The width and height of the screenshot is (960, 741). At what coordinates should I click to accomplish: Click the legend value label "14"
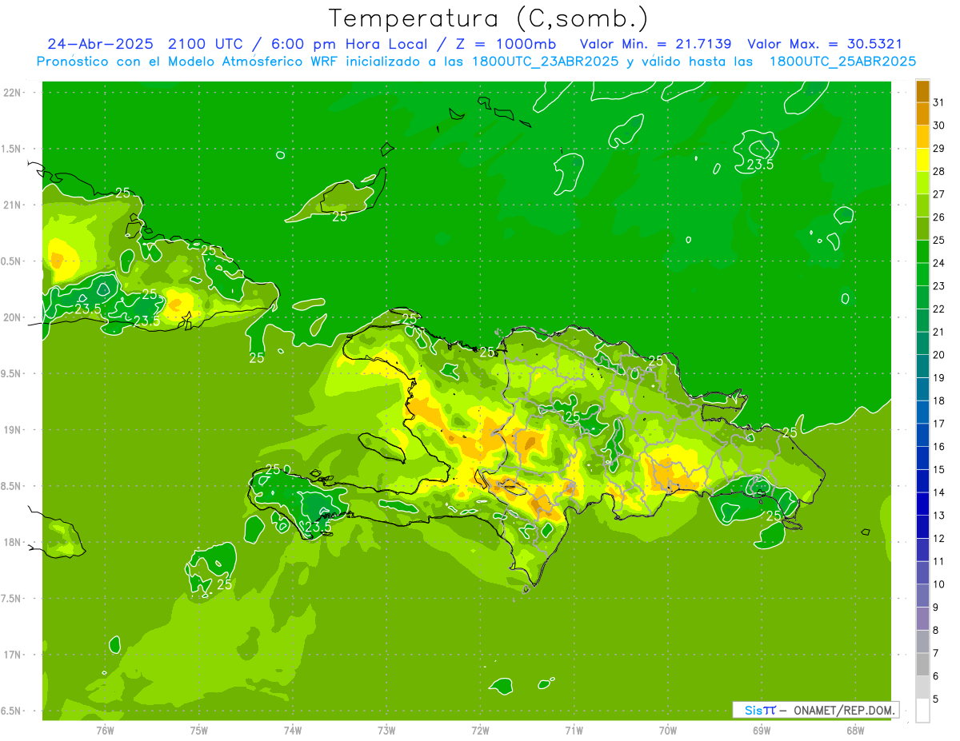pyautogui.click(x=940, y=492)
